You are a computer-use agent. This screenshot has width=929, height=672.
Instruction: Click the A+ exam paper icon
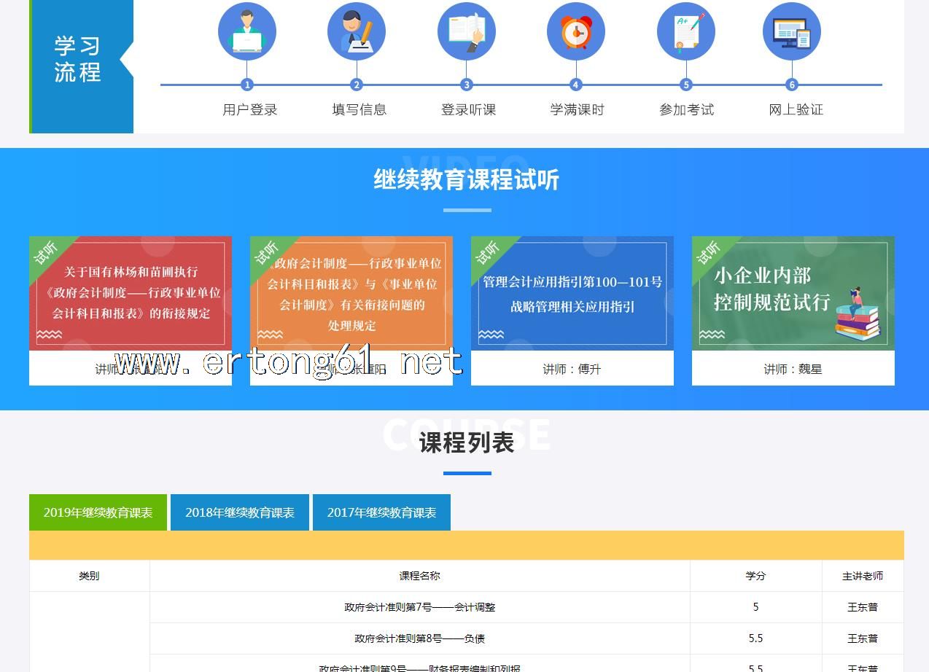pyautogui.click(x=685, y=32)
